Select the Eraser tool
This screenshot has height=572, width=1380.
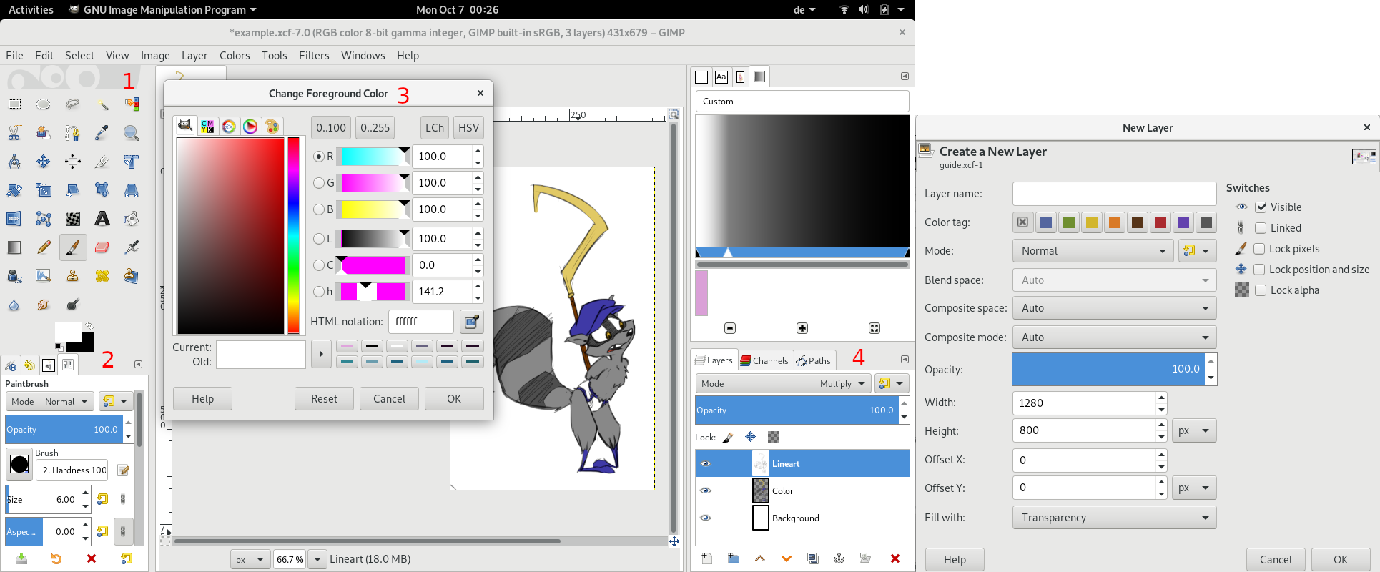(102, 247)
